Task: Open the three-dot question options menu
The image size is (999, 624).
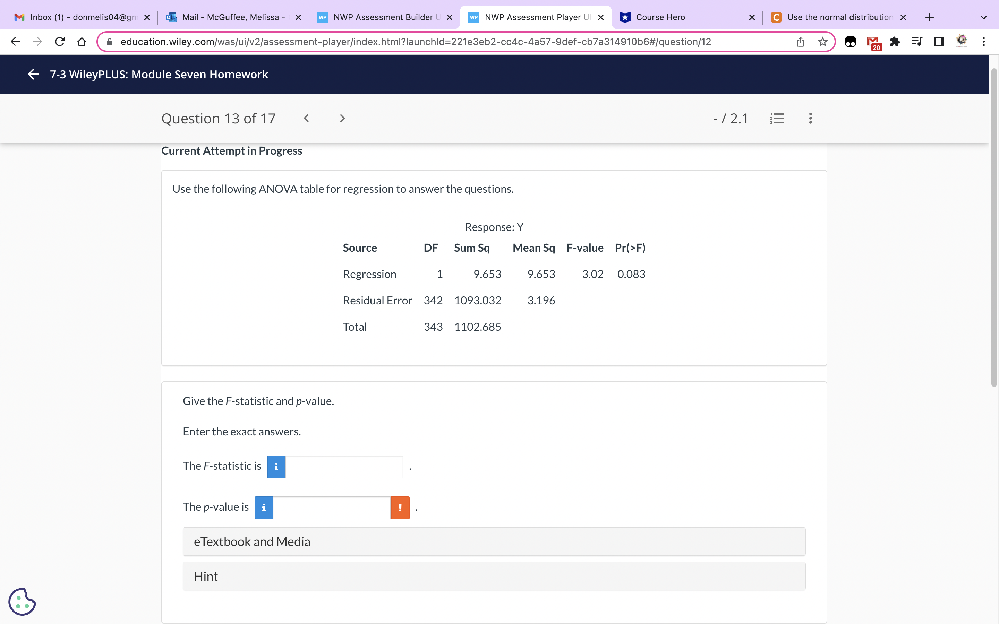Action: click(810, 119)
